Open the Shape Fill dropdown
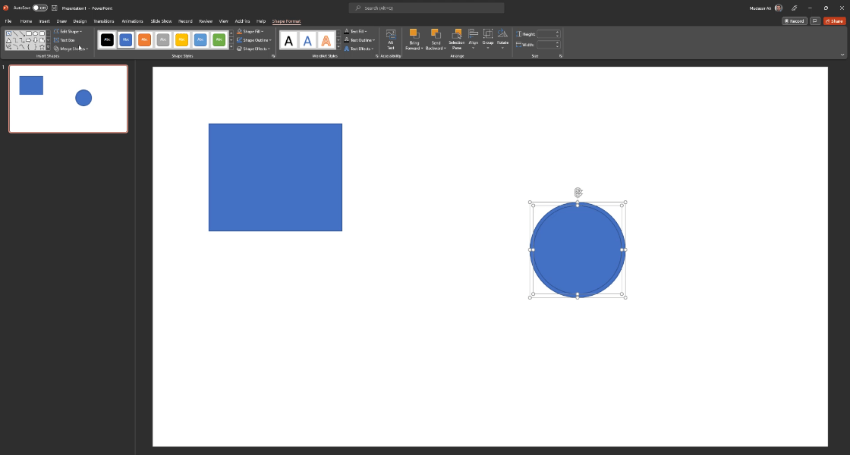 [250, 31]
